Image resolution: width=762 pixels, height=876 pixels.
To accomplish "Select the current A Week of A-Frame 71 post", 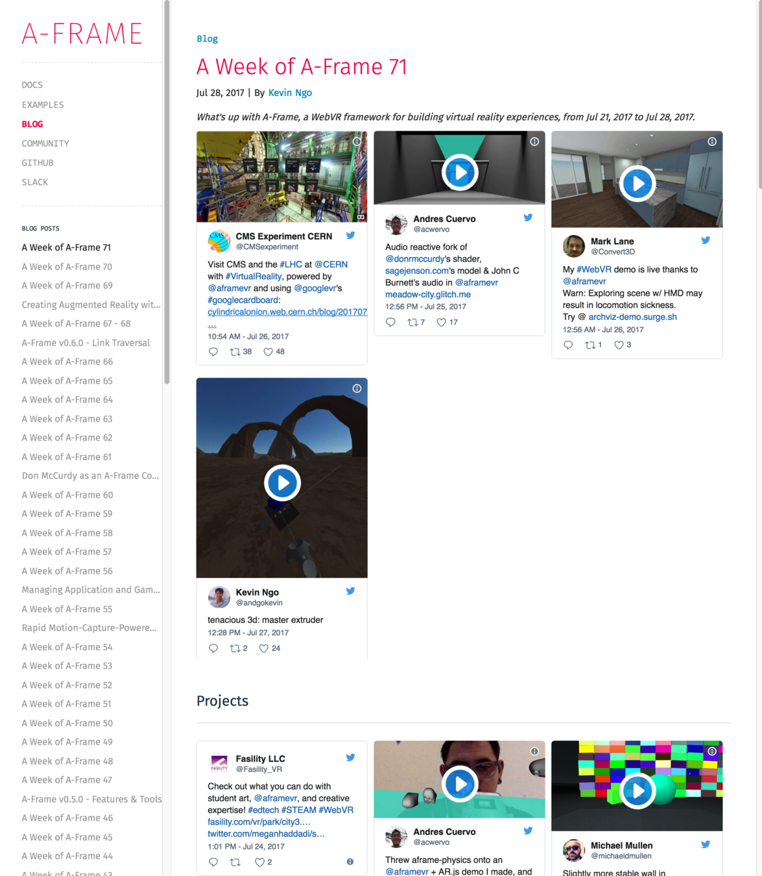I will pyautogui.click(x=66, y=247).
